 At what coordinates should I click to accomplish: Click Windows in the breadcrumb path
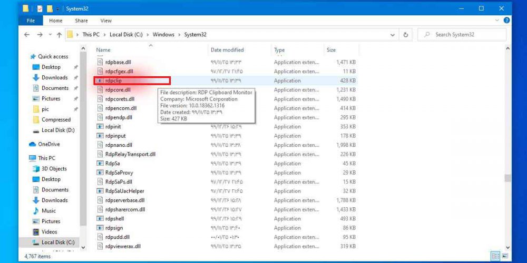[x=163, y=35]
